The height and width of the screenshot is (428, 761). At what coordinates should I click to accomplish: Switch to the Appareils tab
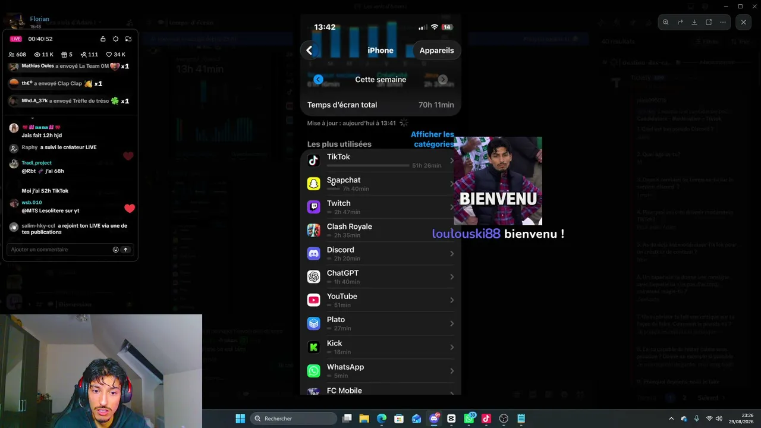pyautogui.click(x=436, y=51)
